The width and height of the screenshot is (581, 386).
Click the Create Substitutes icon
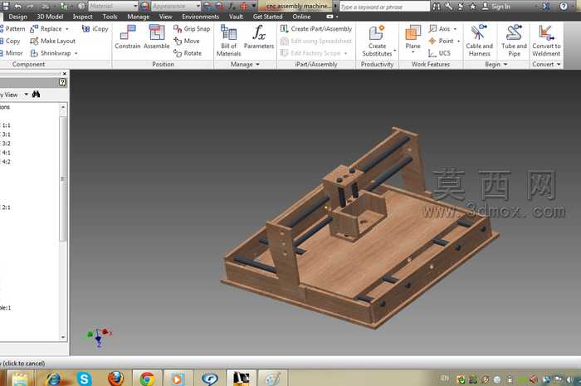377,32
